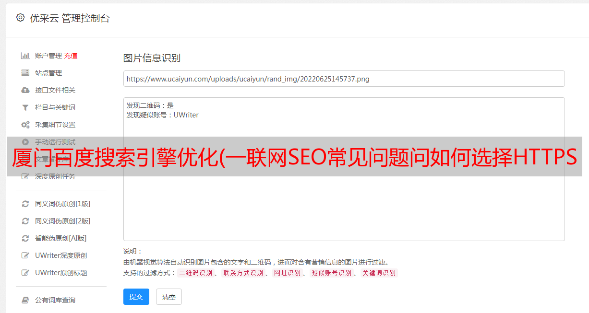Go to UWriter原创标题 page
Screen dimensions: 589x313
click(x=61, y=273)
